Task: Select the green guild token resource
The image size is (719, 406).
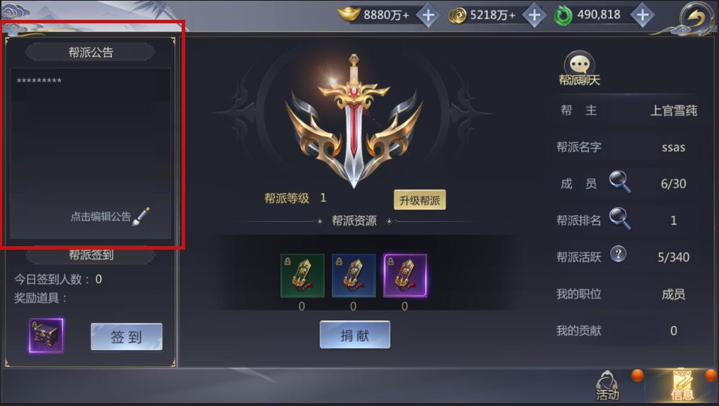Action: (x=302, y=276)
